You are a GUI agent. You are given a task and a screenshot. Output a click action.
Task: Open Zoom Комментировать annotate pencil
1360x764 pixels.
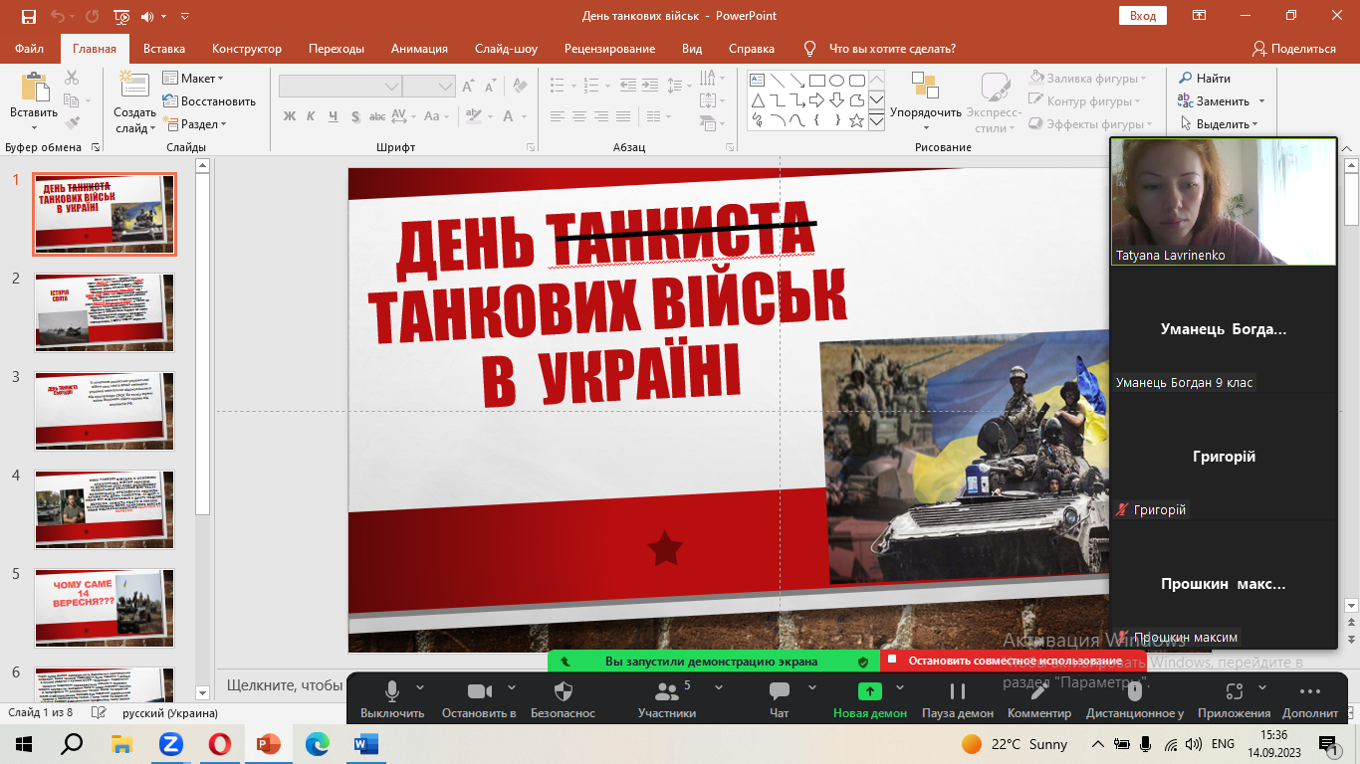click(x=1039, y=698)
